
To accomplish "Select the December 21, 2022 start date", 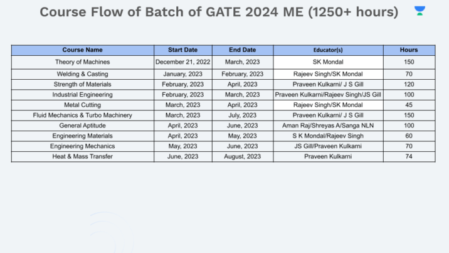I will 183,62.
